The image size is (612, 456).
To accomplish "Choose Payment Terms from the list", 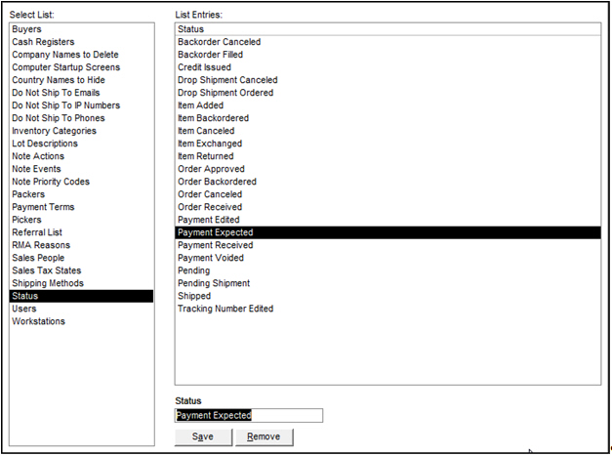I will tap(43, 207).
